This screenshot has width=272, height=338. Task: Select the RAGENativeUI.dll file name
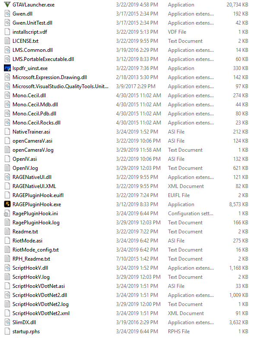coord(32,177)
